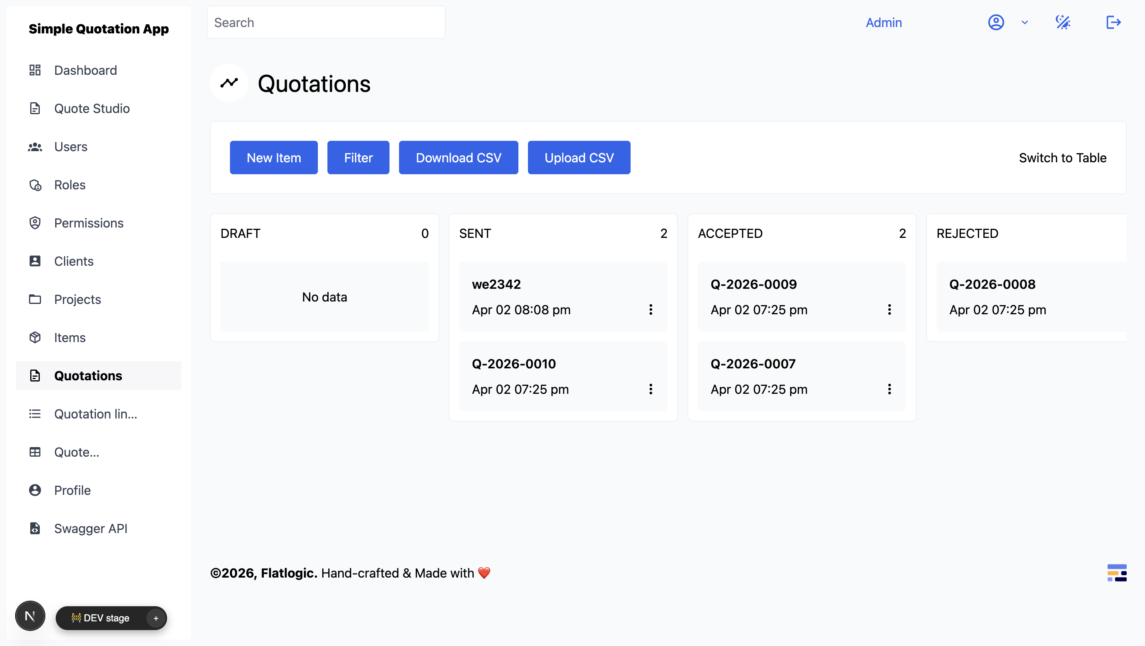
Task: Open the Roles page from sidebar
Action: pyautogui.click(x=69, y=185)
